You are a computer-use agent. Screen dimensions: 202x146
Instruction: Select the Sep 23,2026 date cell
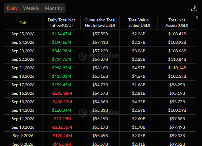click(23, 51)
